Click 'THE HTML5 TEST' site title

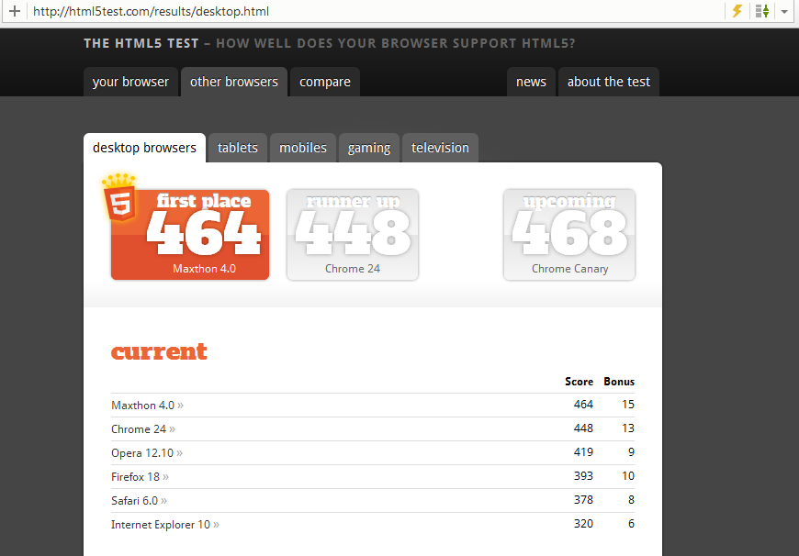(x=141, y=43)
